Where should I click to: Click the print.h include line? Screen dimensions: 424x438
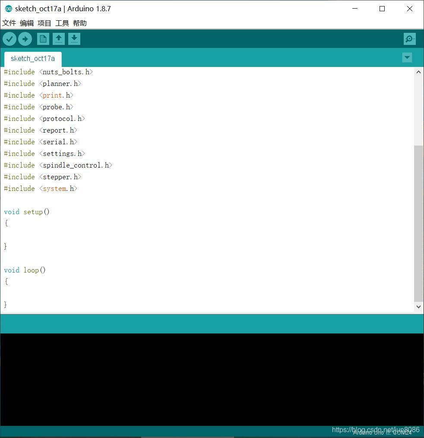(x=38, y=95)
